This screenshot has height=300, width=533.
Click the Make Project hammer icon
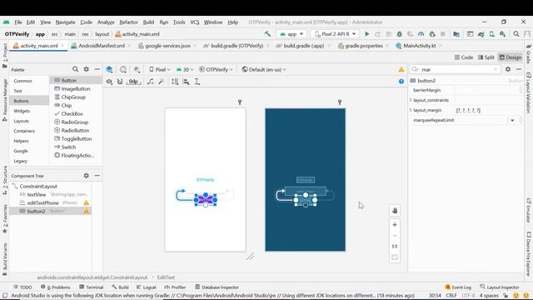pyautogui.click(x=268, y=34)
